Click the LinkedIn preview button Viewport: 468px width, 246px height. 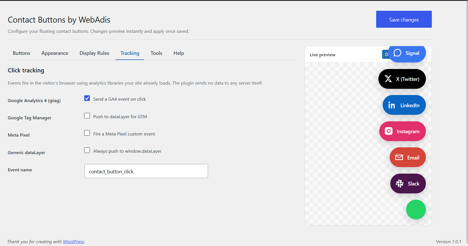tap(404, 105)
